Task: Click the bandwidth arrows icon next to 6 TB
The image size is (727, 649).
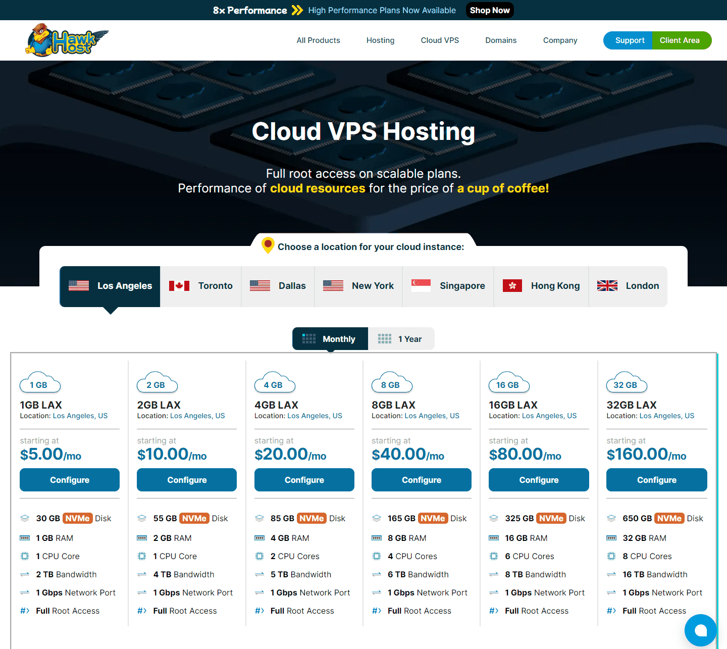Action: coord(377,574)
